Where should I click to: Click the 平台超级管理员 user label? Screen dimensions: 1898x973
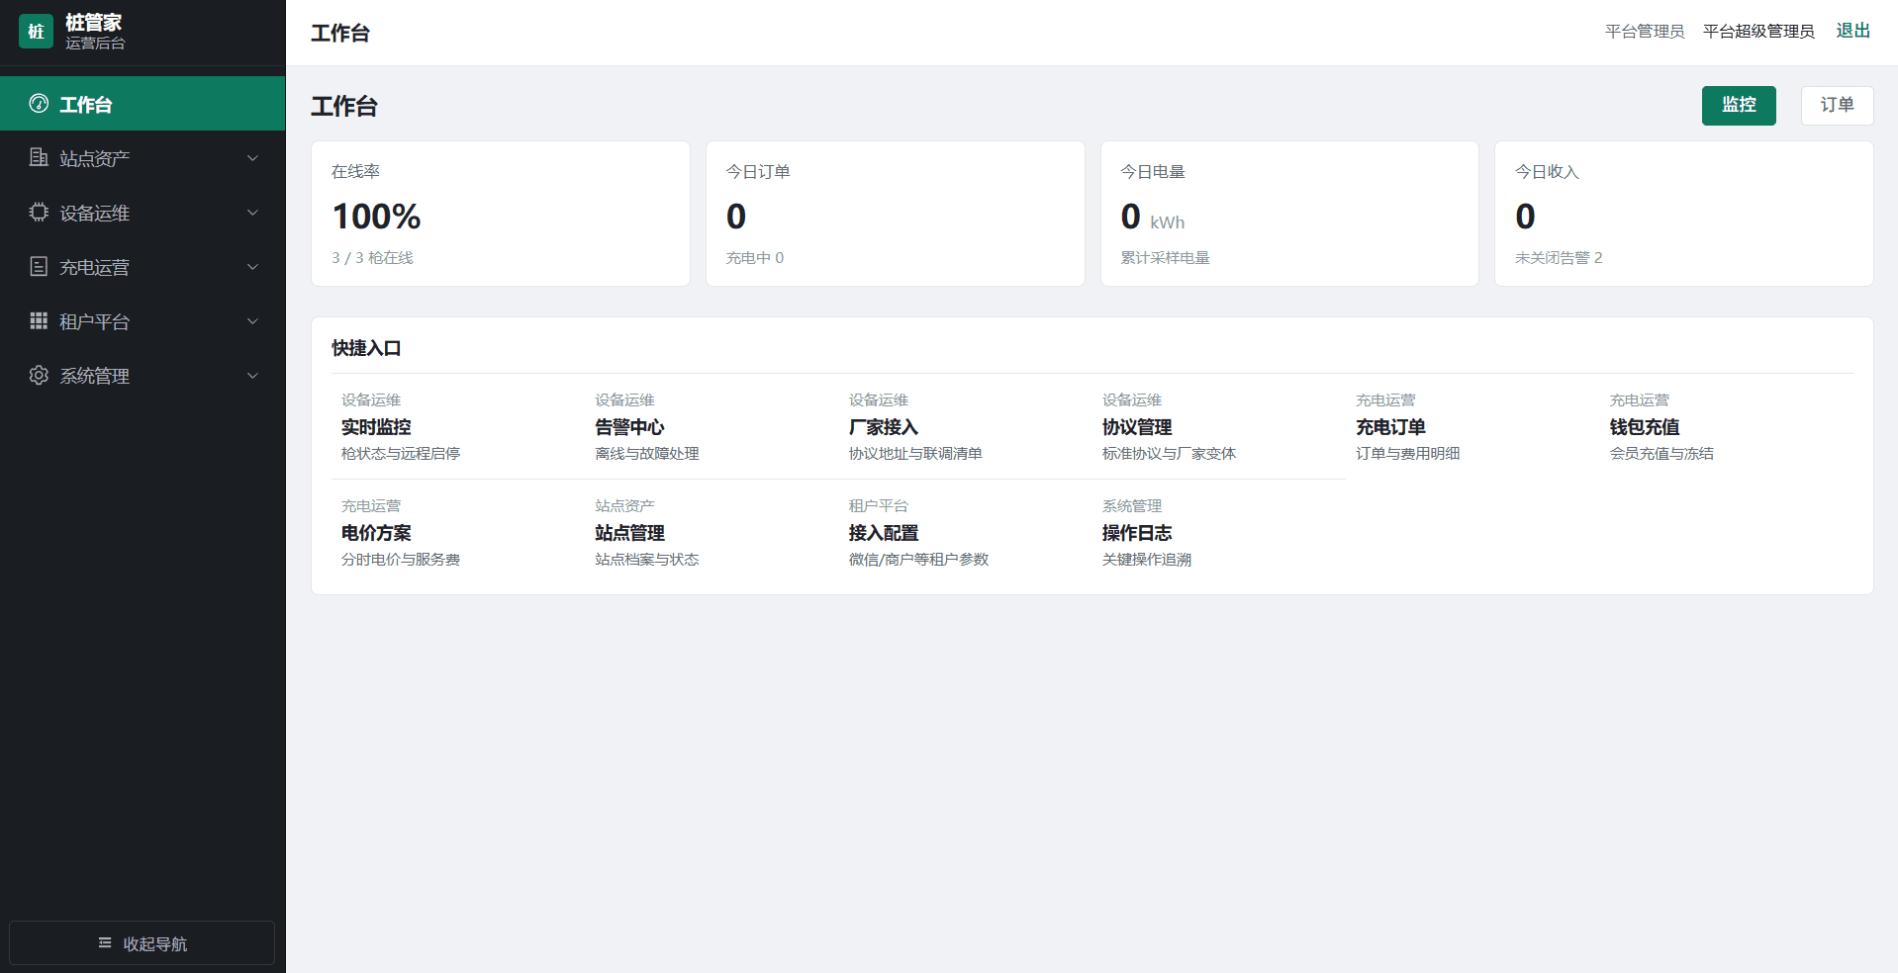[x=1758, y=32]
